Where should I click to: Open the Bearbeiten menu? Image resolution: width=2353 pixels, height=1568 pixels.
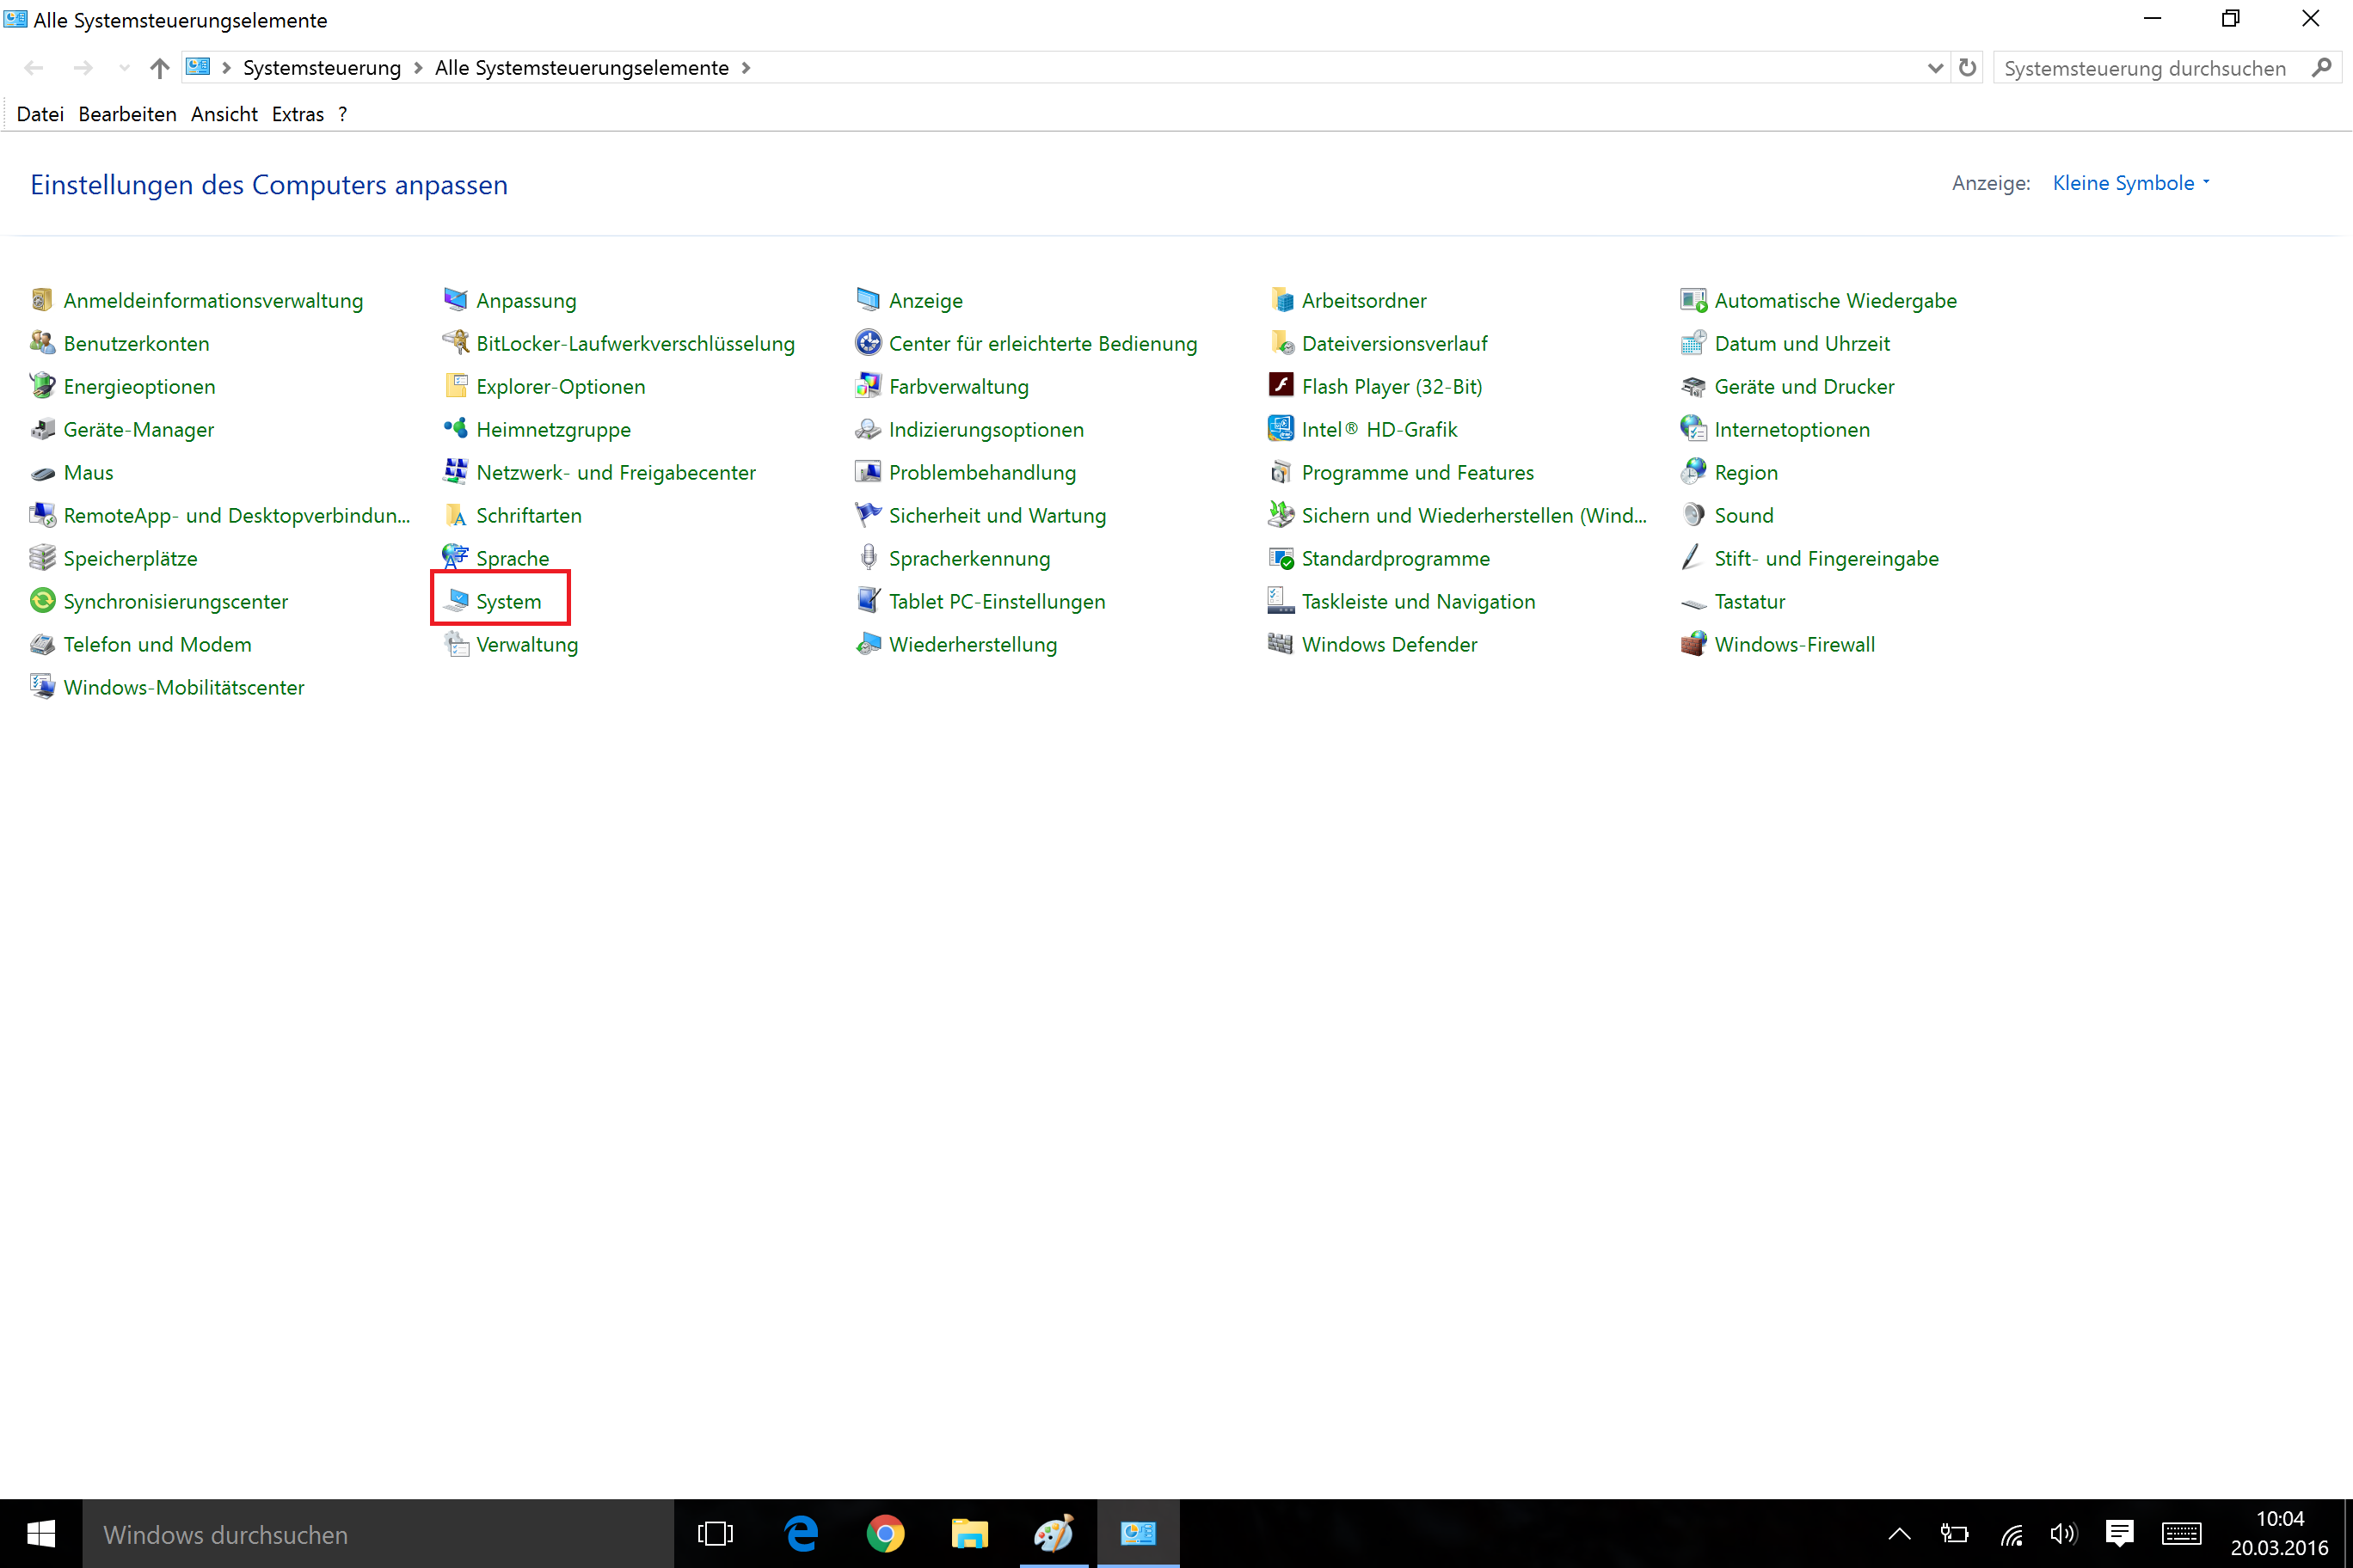click(127, 114)
